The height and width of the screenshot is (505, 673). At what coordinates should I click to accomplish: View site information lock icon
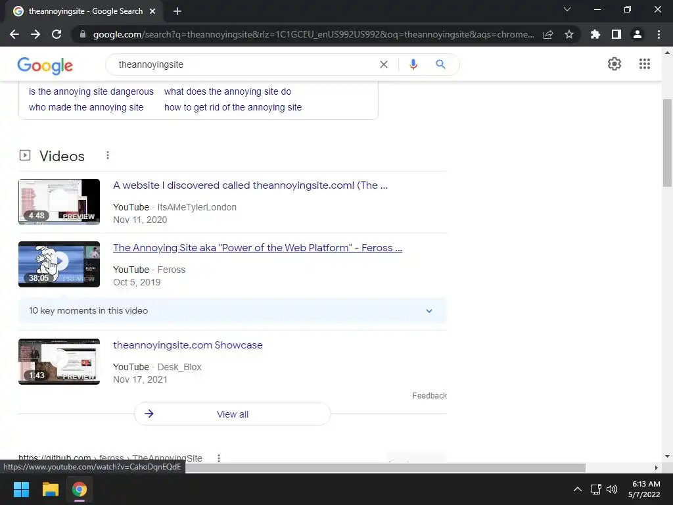[x=83, y=34]
